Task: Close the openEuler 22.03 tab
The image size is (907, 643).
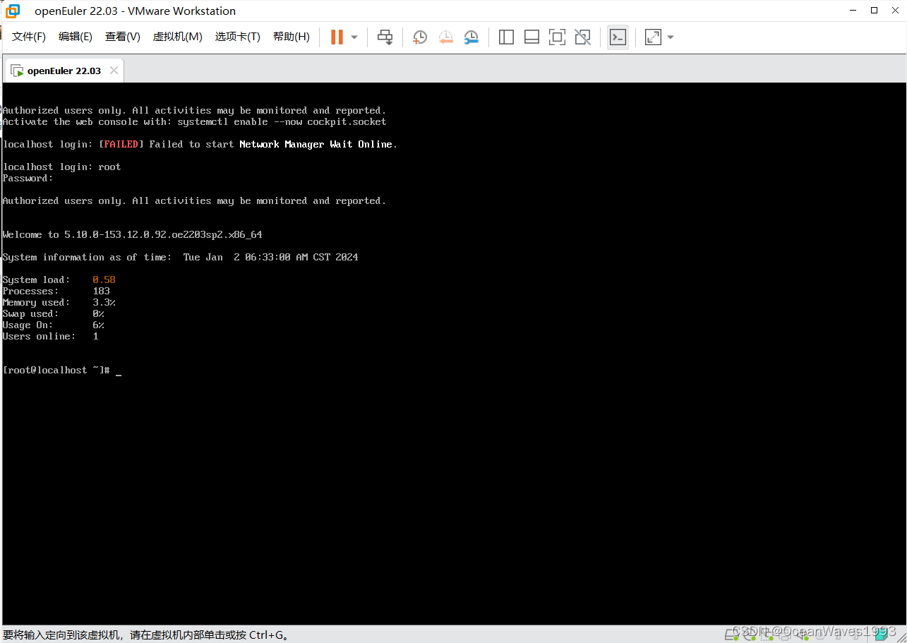Action: 114,71
